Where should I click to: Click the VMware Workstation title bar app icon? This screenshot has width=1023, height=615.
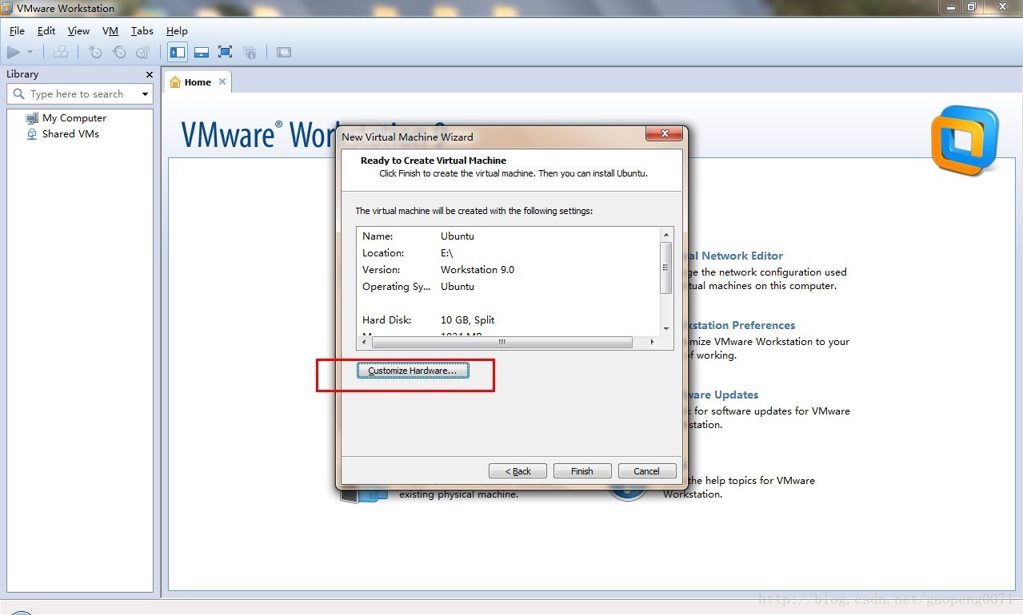7,8
